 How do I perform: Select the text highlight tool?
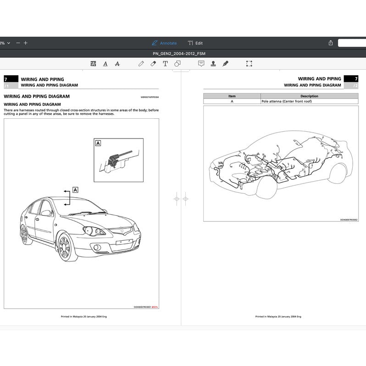[x=94, y=64]
